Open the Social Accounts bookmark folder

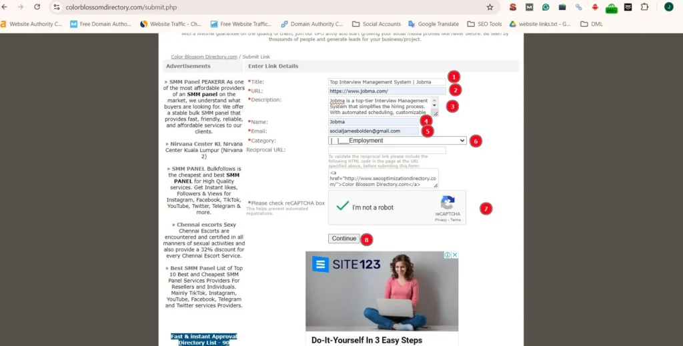point(376,24)
